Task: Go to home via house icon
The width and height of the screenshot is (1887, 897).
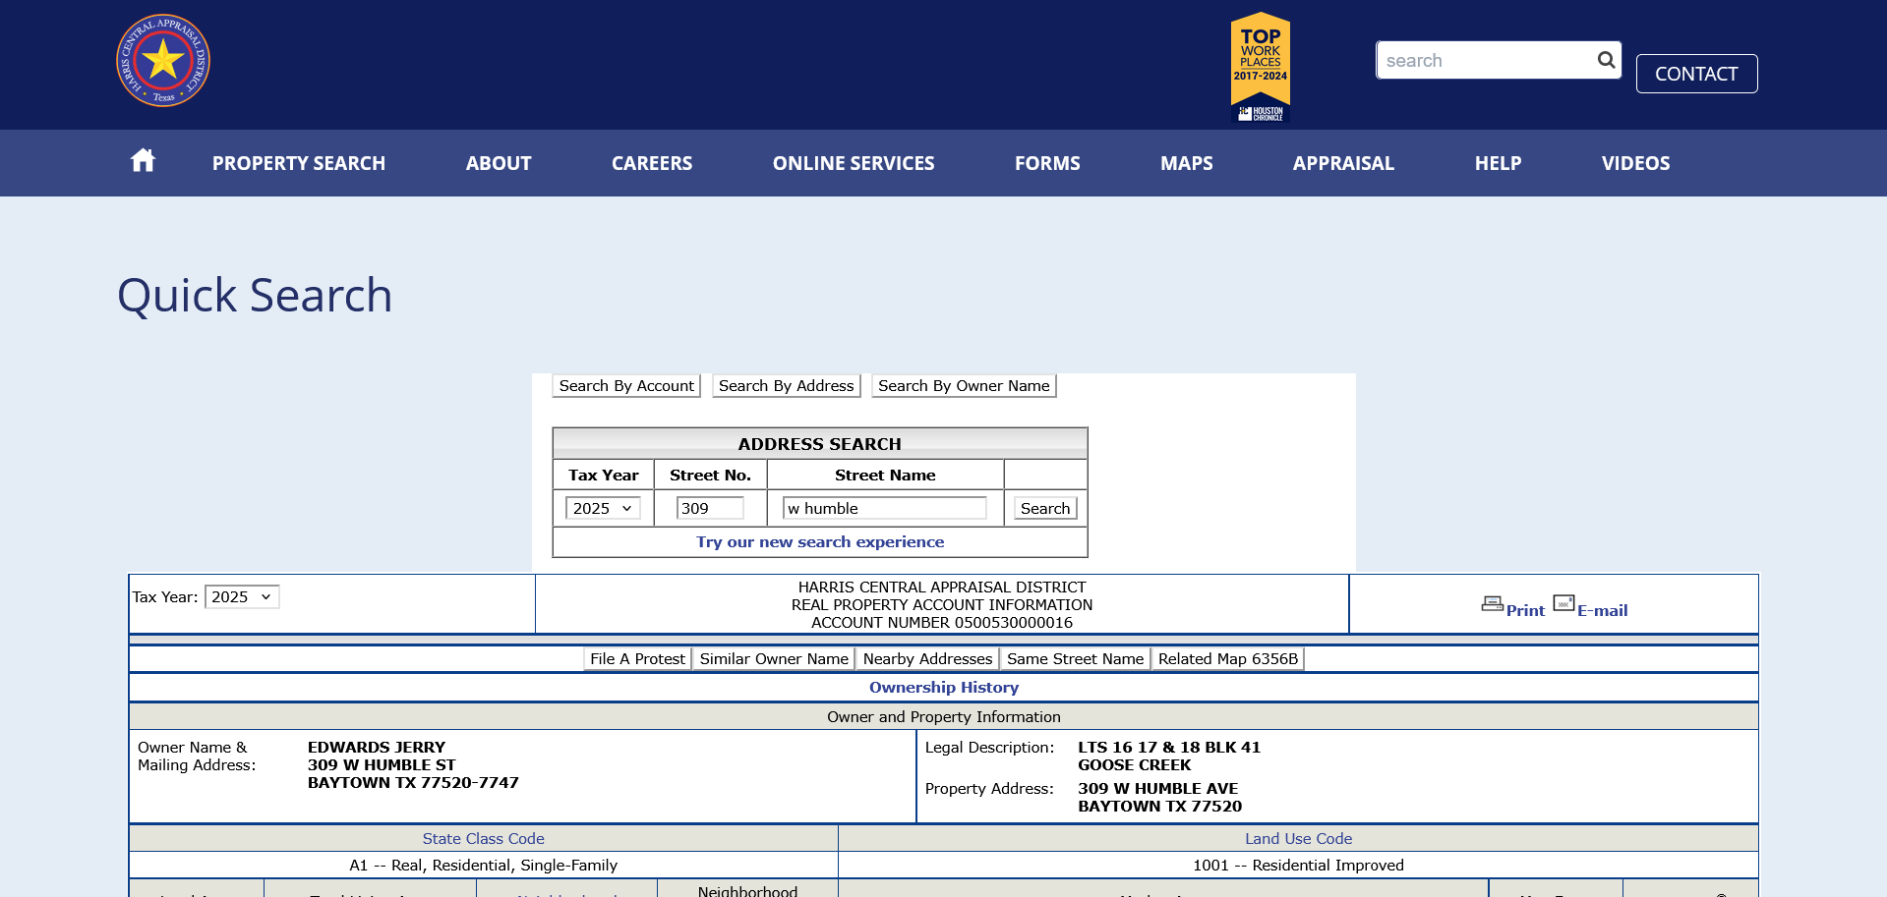Action: (143, 160)
